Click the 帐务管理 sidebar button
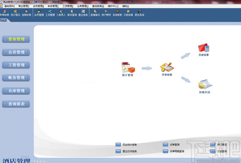This screenshot has width=241, height=163. (x=16, y=78)
